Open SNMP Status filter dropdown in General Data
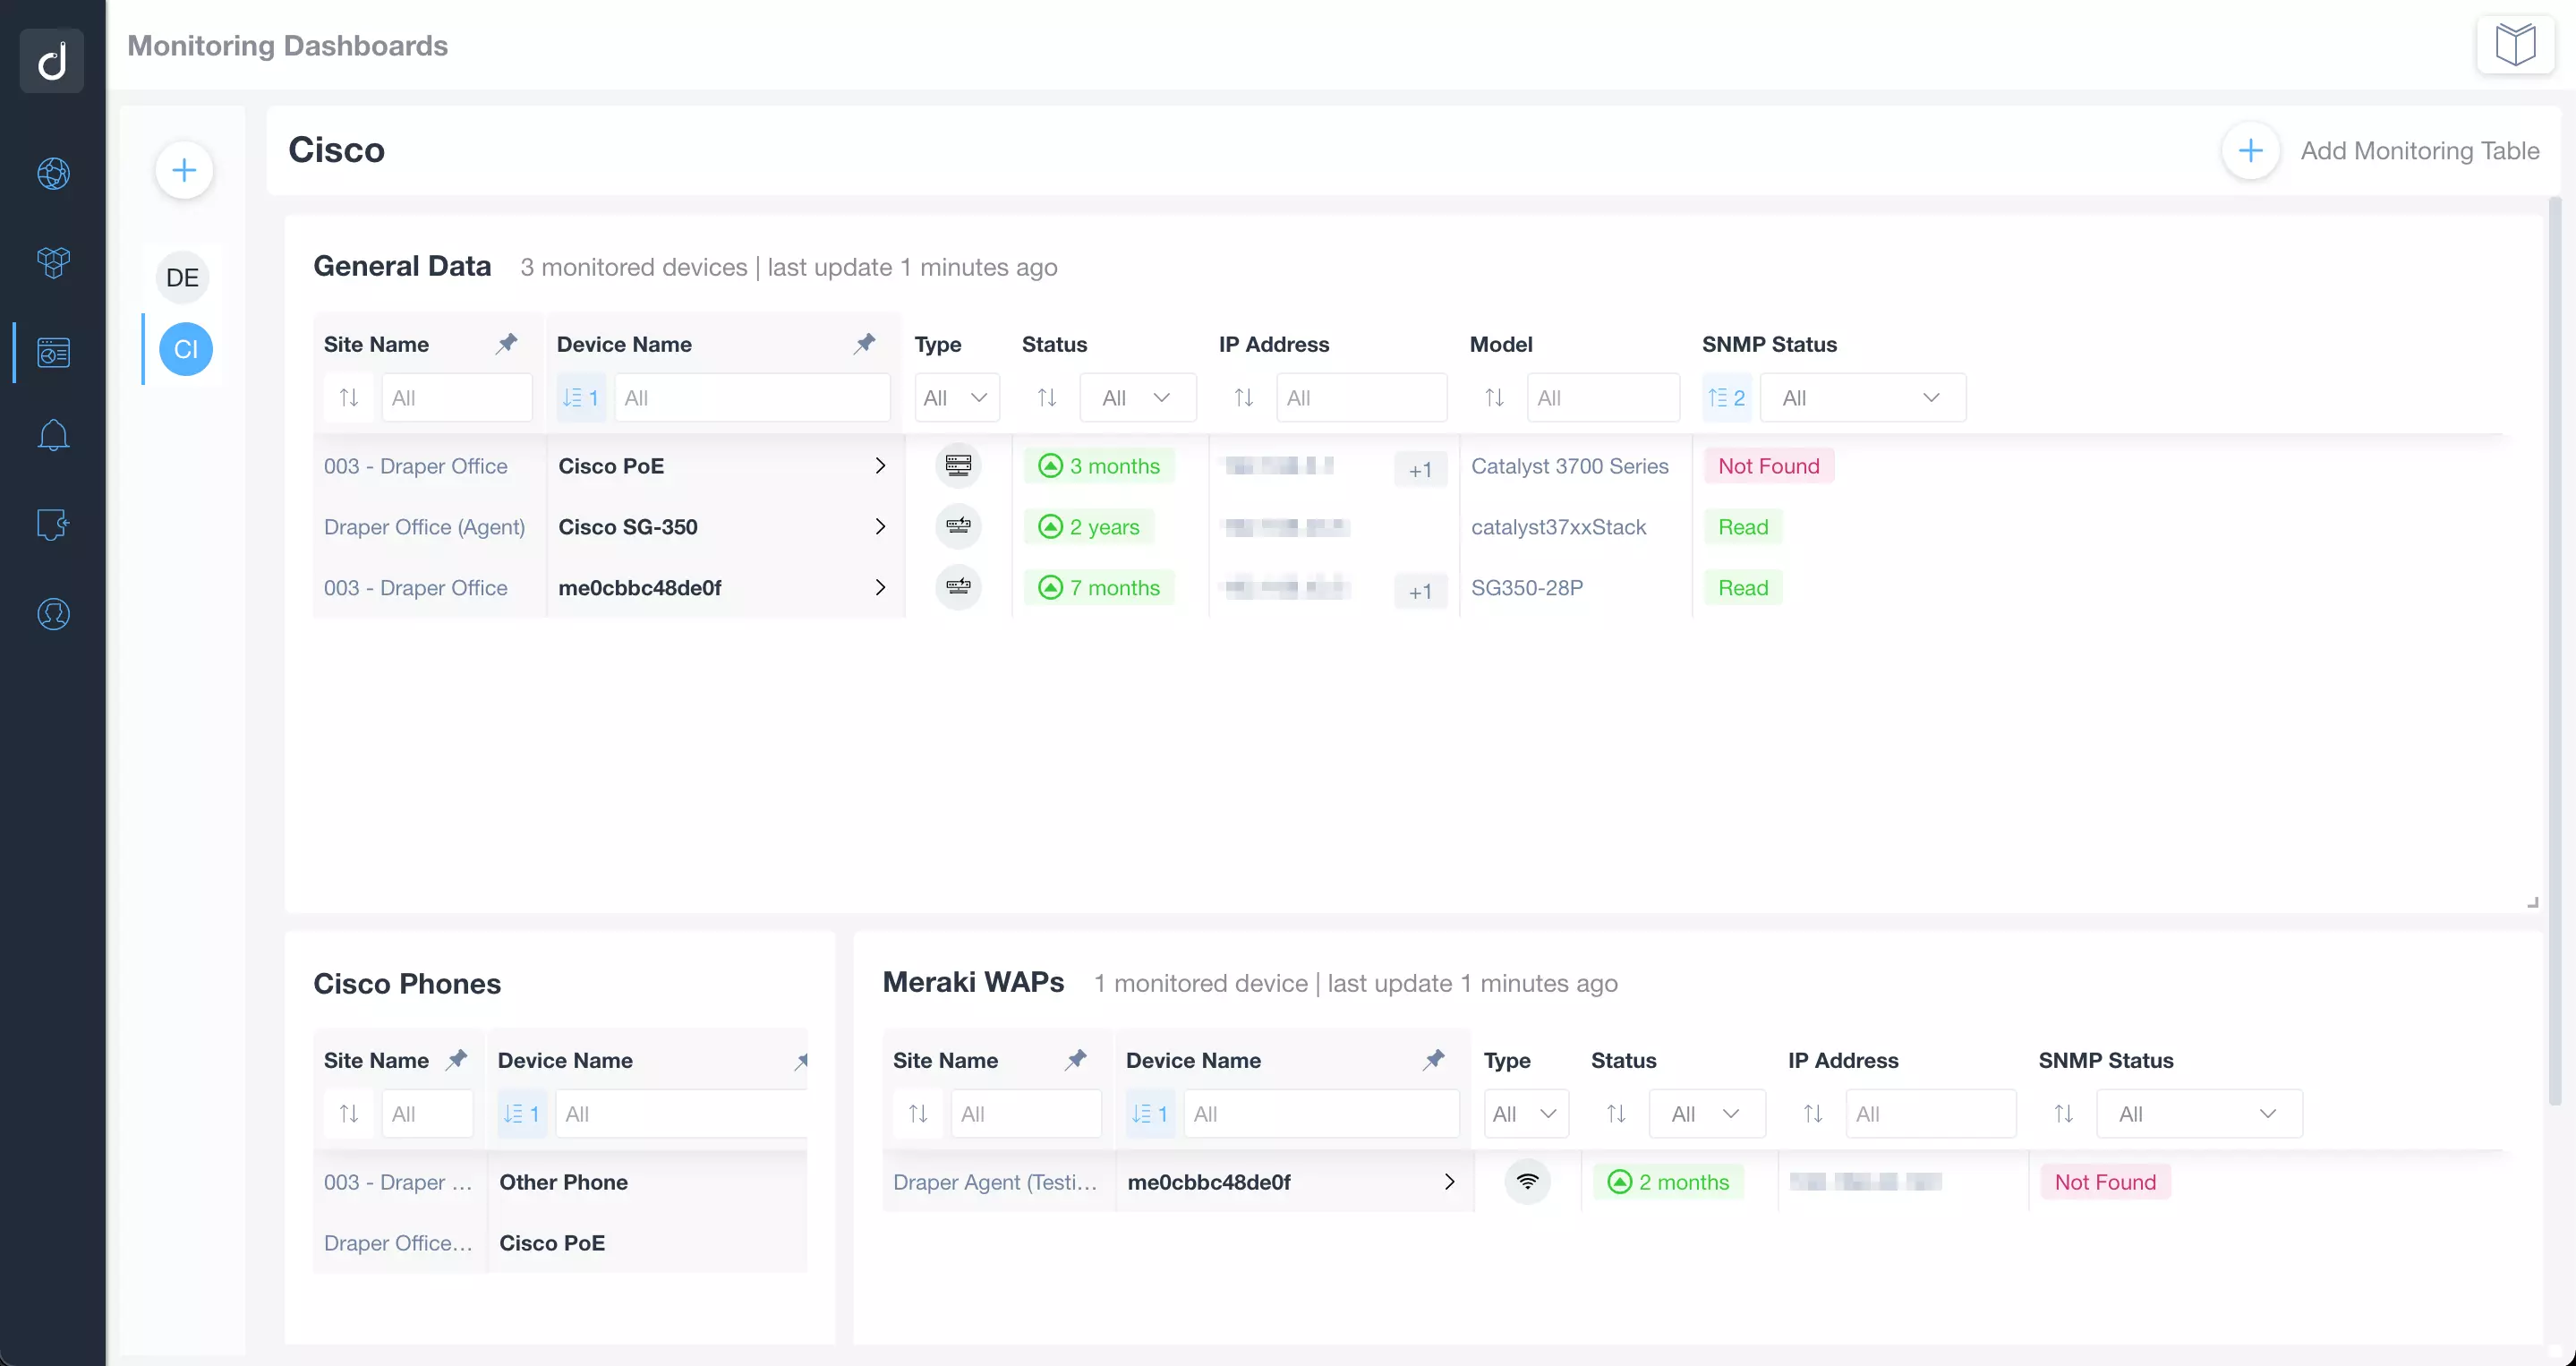The width and height of the screenshot is (2576, 1366). pos(1863,398)
